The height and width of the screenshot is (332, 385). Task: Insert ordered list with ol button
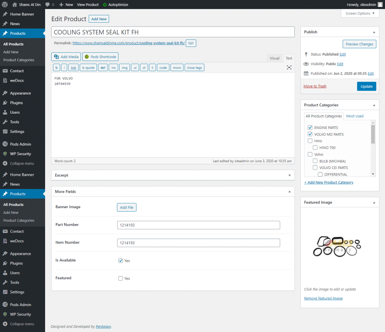144,68
